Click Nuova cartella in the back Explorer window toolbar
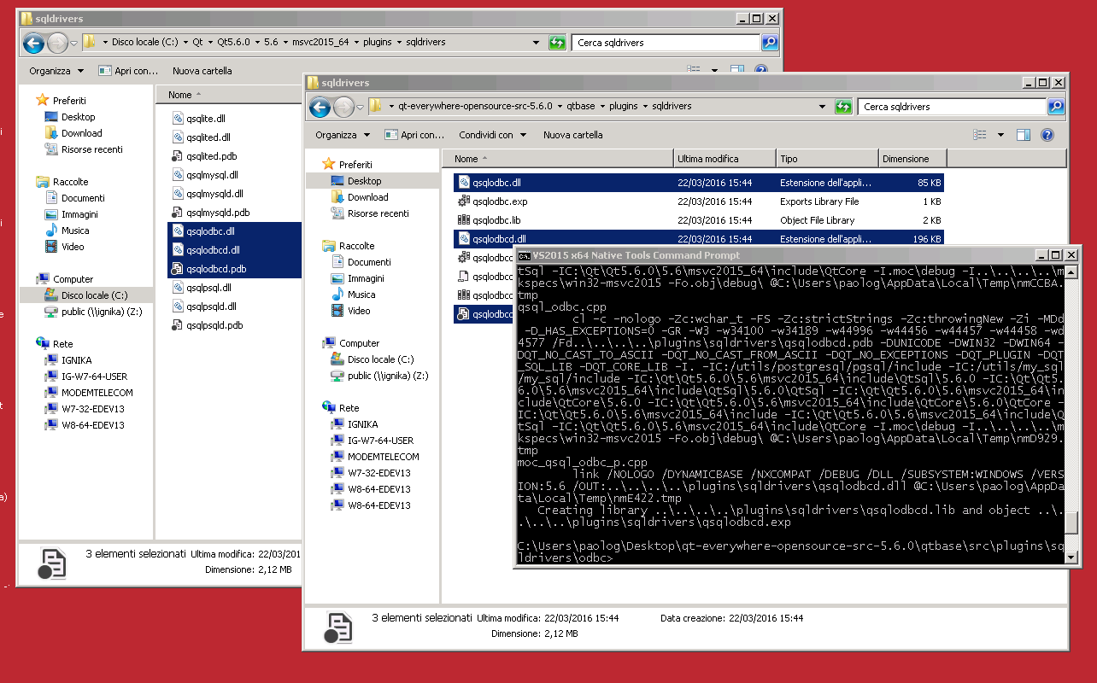The image size is (1097, 683). (202, 71)
